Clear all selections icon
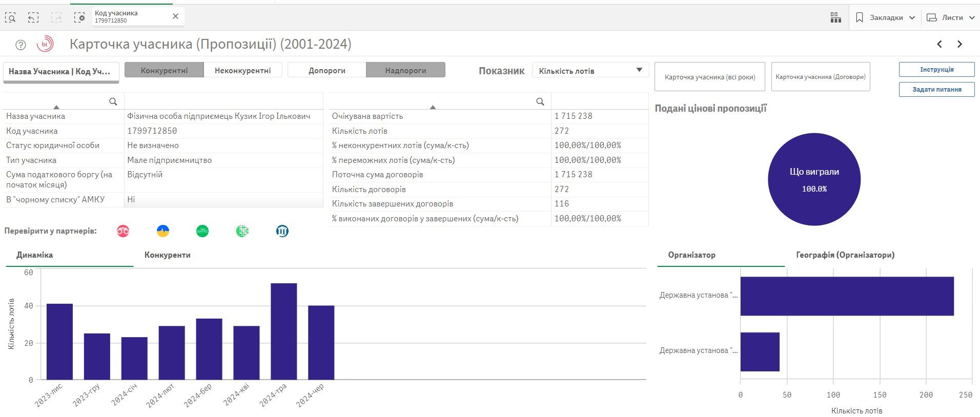Image resolution: width=980 pixels, height=417 pixels. [x=79, y=17]
